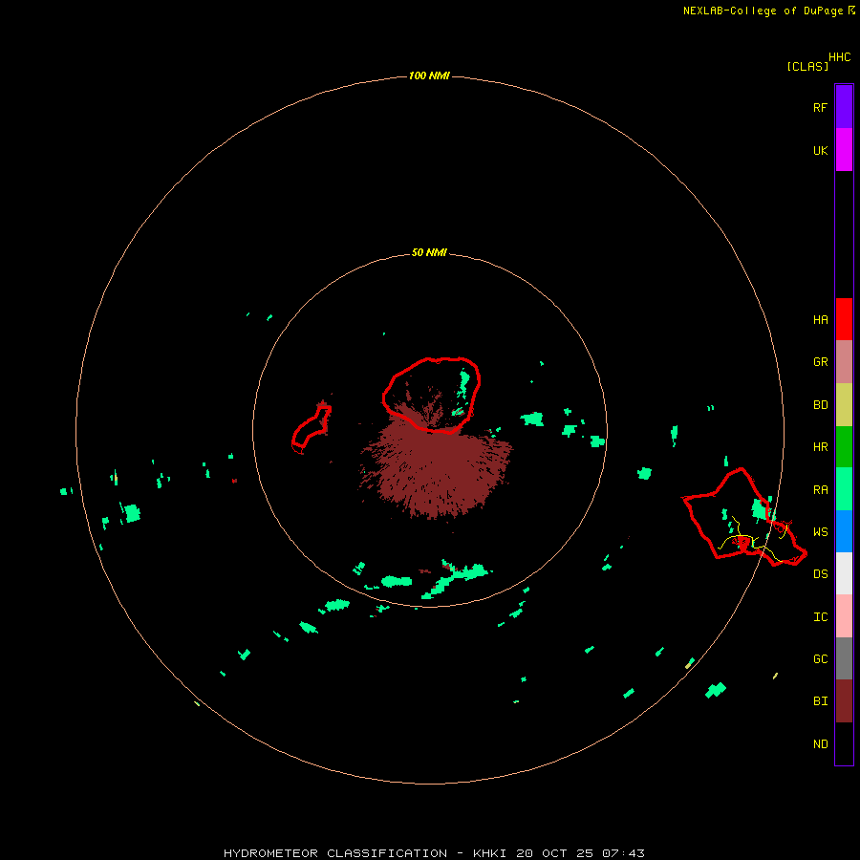Click the IC legend label

[820, 617]
